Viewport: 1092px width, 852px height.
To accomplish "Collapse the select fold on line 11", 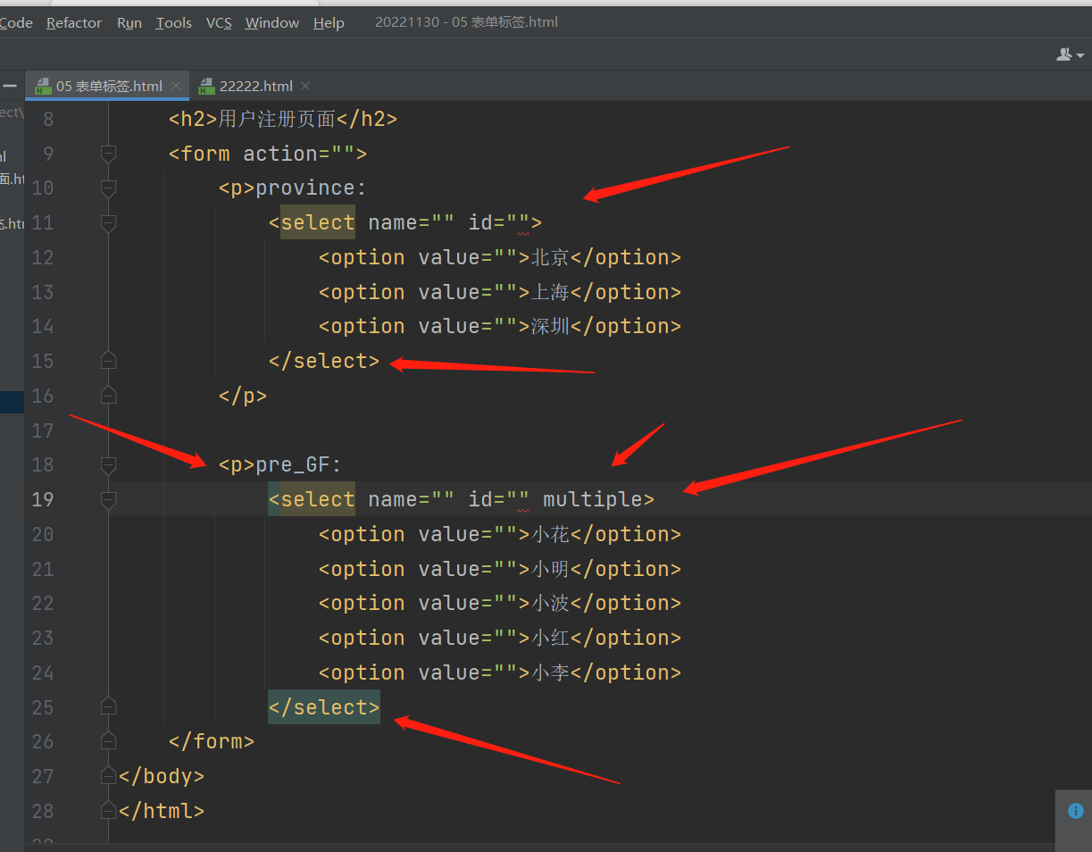I will [108, 223].
